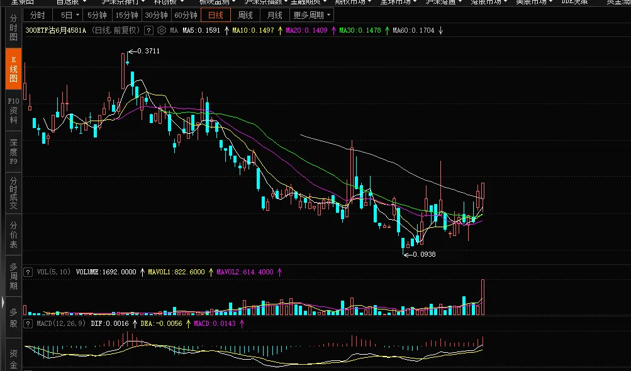631x371 pixels.
Task: Click the 300ETF沽6月4581A contract name
Action: pos(56,30)
